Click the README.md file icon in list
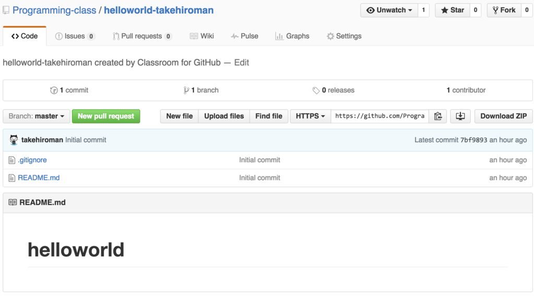 12,178
